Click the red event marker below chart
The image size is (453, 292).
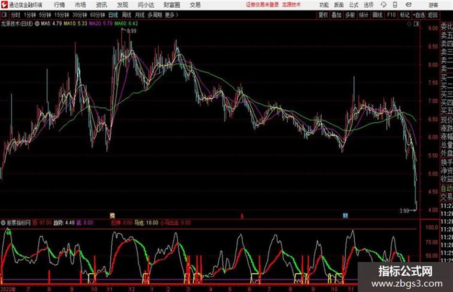coord(242,216)
